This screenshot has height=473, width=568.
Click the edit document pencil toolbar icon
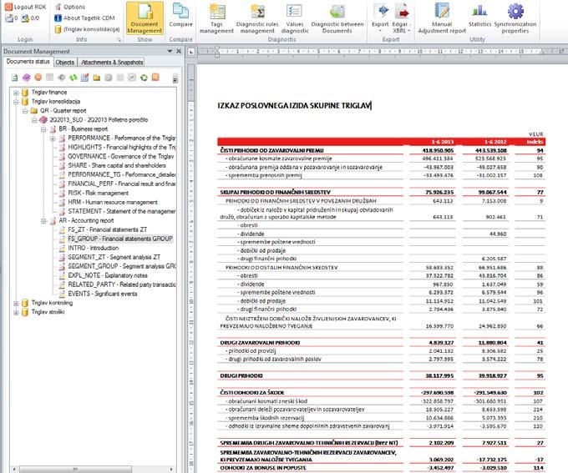tap(84, 78)
